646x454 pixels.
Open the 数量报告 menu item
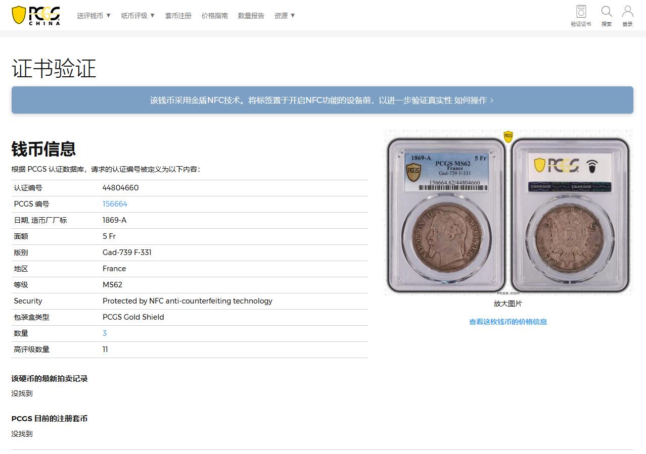click(251, 16)
